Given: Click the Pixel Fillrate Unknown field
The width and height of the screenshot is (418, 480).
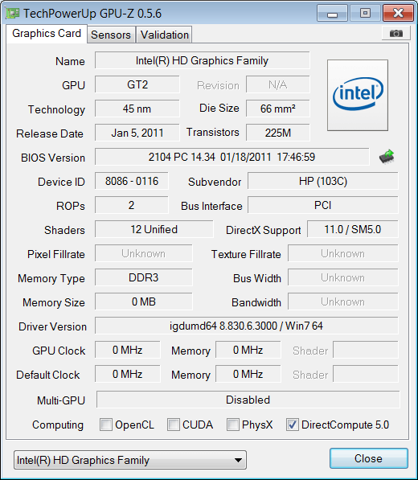Looking at the screenshot, I should tap(144, 253).
